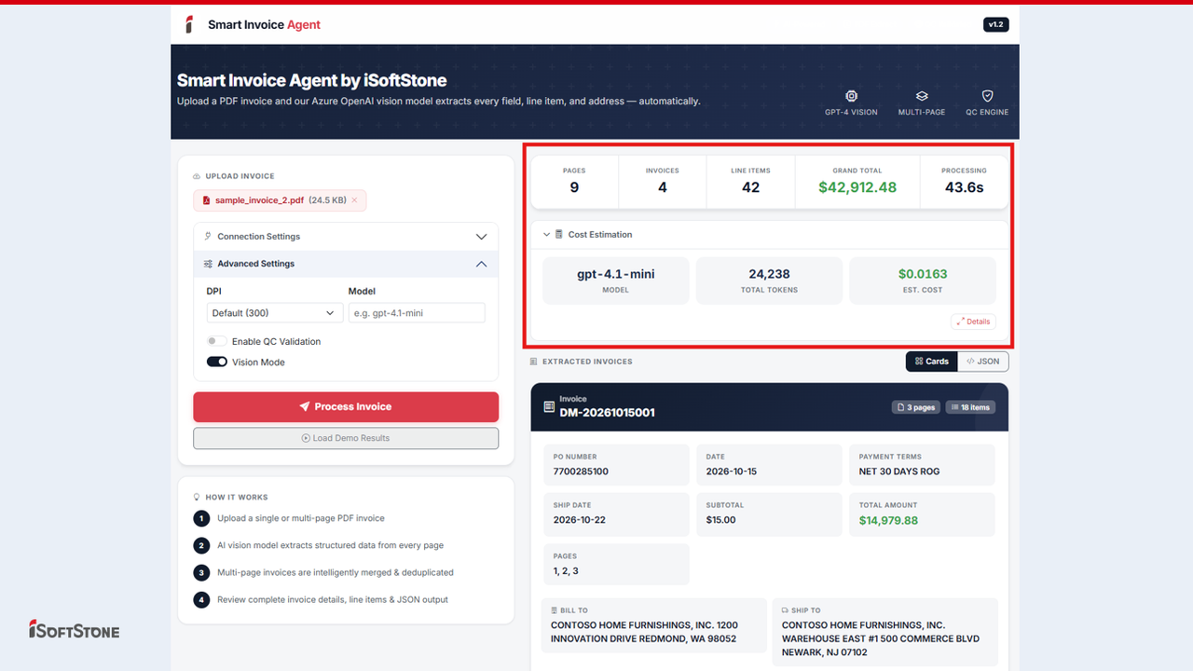
Task: Click the Connection Settings plug icon
Action: click(208, 237)
